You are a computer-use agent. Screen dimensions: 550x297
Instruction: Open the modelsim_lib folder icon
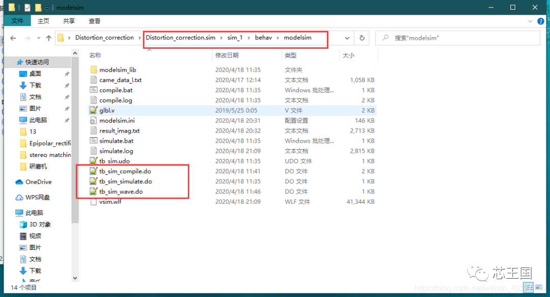click(94, 69)
